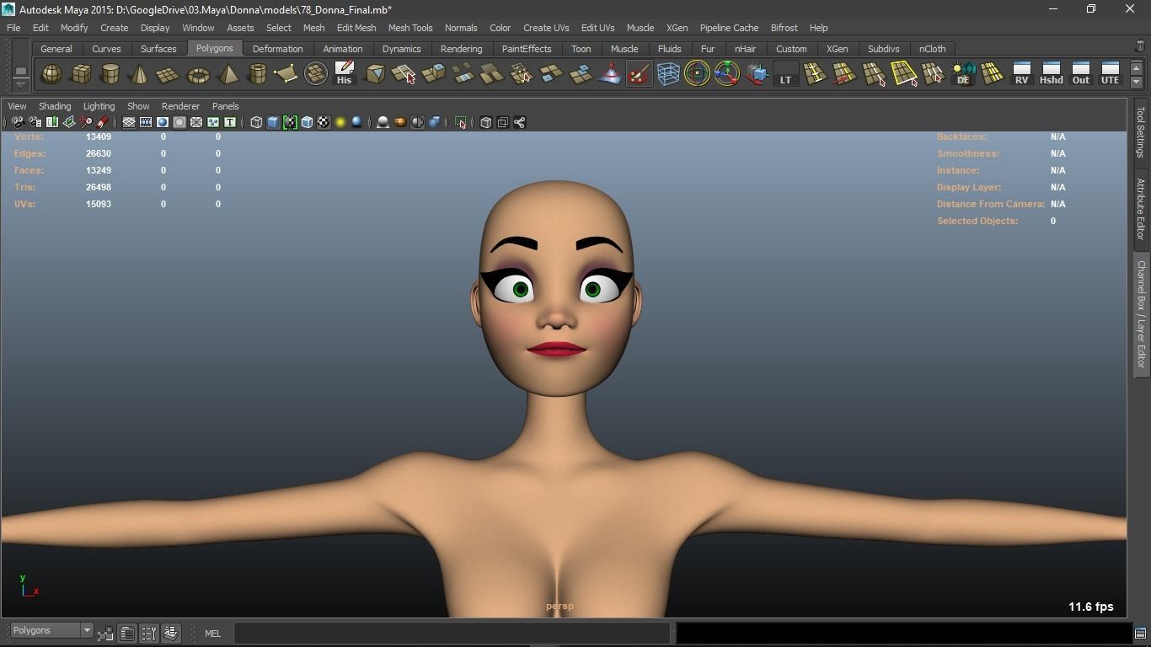
Task: Click in the MEL command line field
Action: [x=452, y=633]
